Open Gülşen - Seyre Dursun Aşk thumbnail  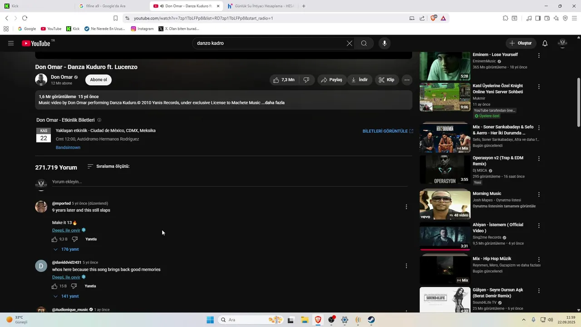point(445,300)
